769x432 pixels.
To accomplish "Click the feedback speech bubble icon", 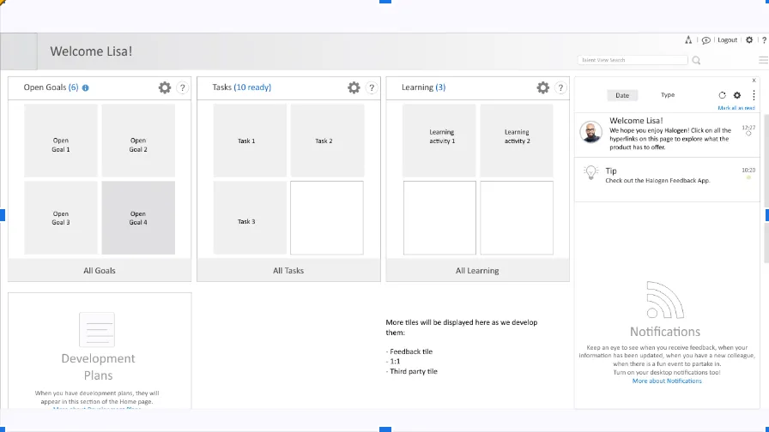I will click(x=705, y=40).
